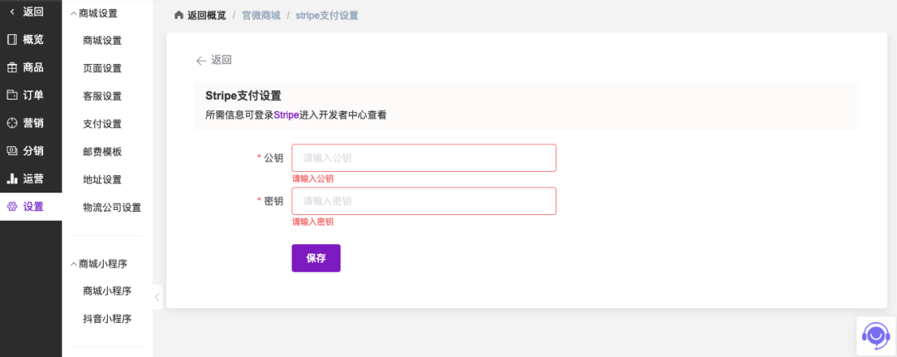Click 官微商城 in the breadcrumb
The image size is (897, 357).
tap(261, 16)
